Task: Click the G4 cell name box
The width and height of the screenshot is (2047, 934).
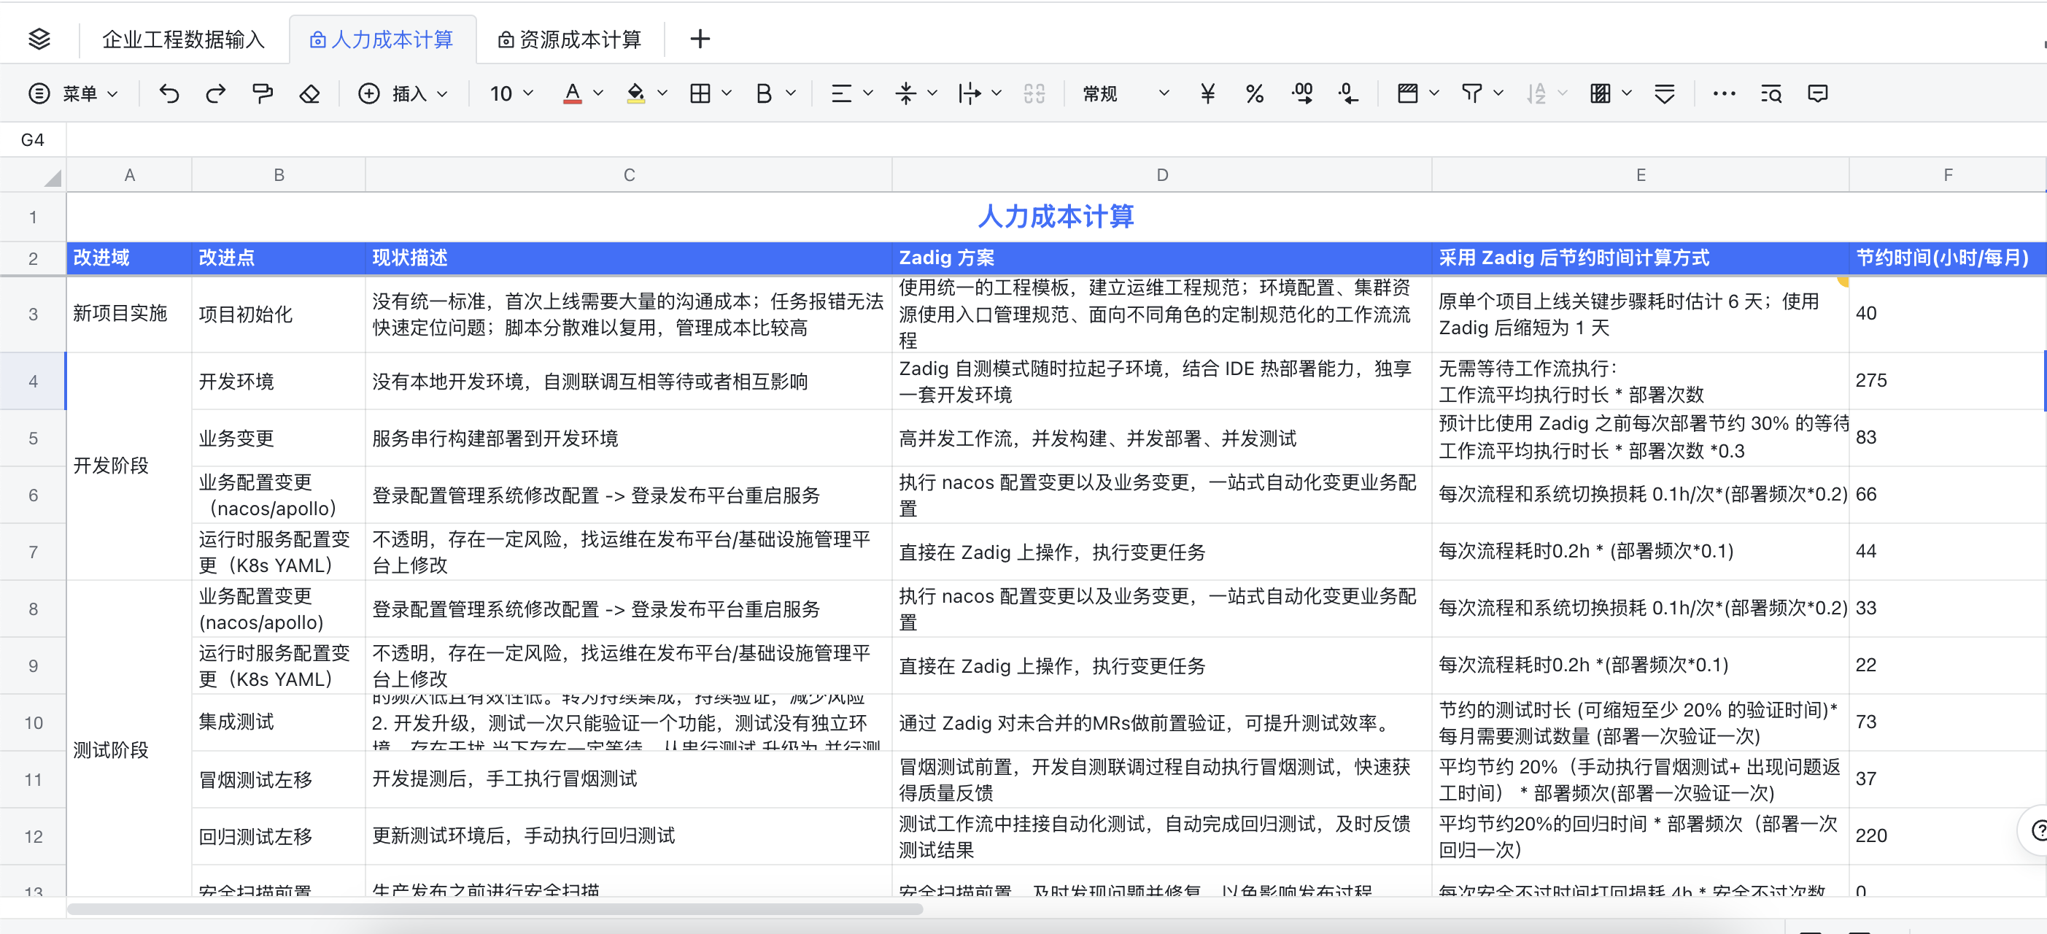Action: click(33, 140)
